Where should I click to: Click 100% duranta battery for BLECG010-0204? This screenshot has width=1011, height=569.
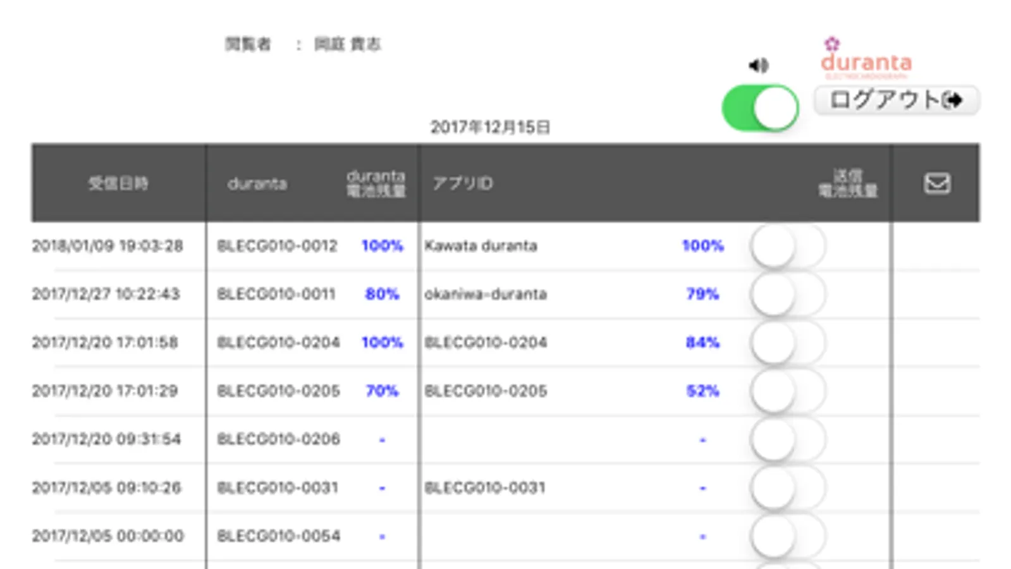point(382,342)
